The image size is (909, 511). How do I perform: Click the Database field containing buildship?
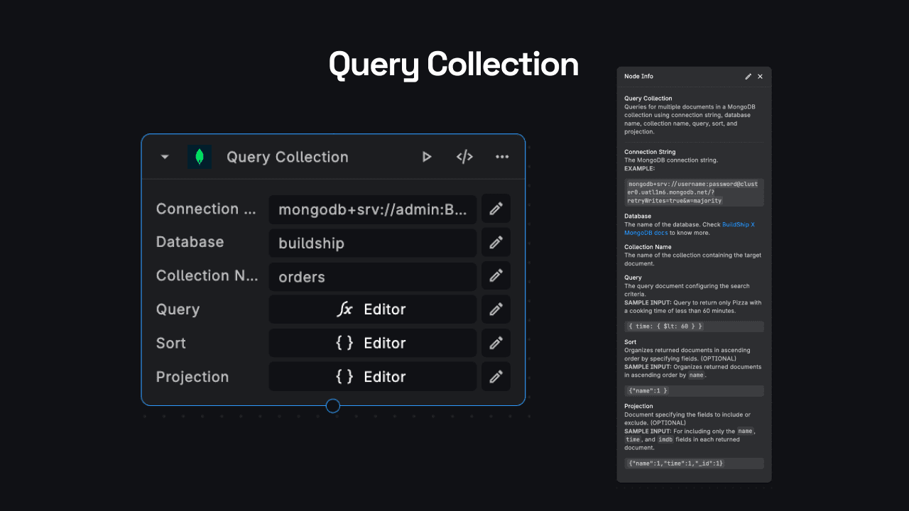point(373,243)
